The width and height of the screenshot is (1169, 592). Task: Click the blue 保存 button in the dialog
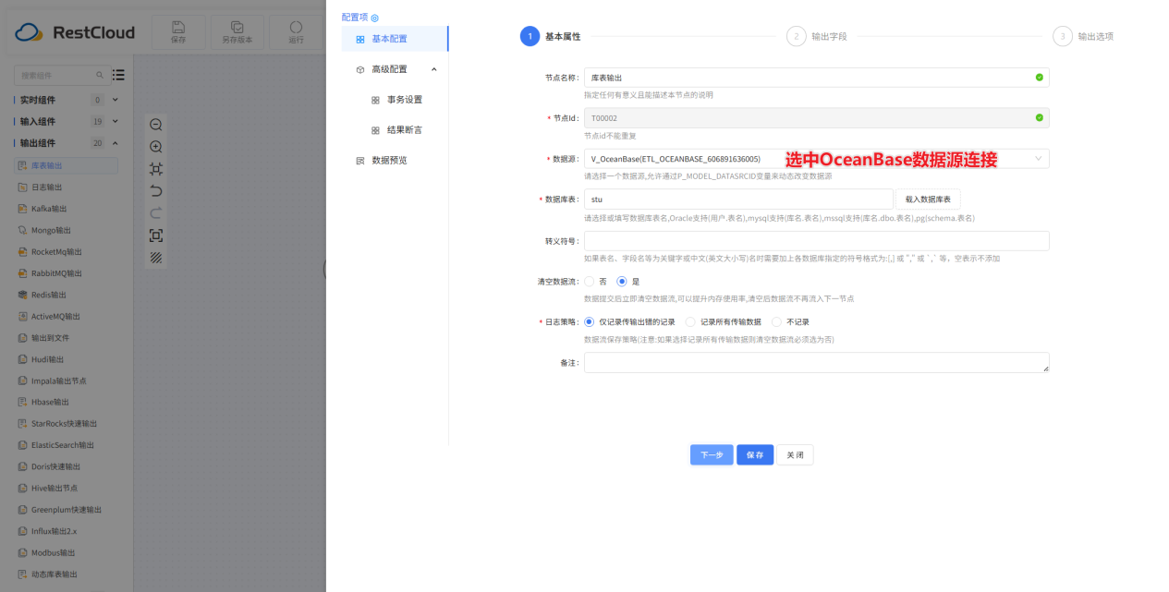click(x=755, y=455)
